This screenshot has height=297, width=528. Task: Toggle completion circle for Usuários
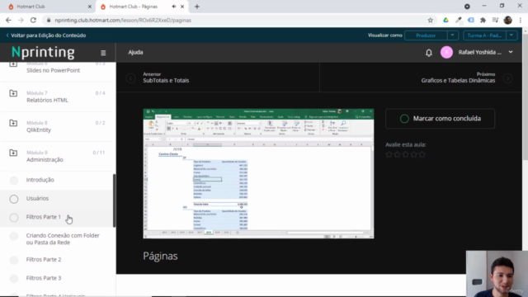14,199
